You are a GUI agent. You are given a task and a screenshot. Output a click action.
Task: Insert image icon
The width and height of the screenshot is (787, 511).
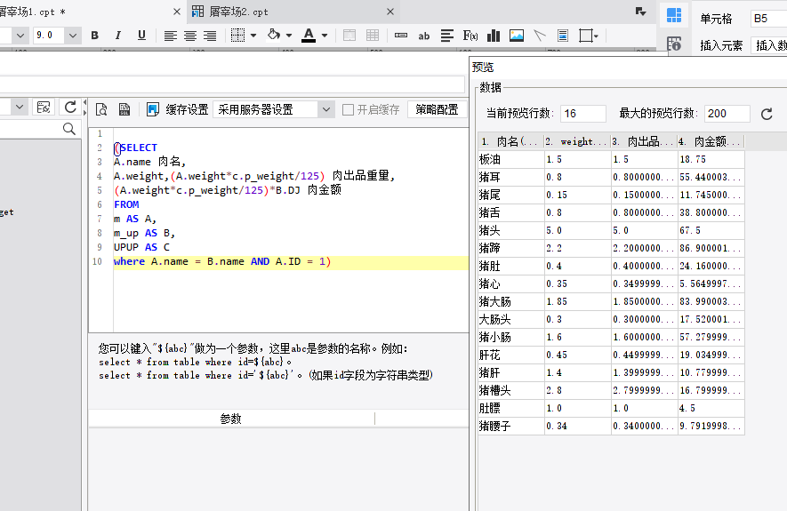pos(517,36)
